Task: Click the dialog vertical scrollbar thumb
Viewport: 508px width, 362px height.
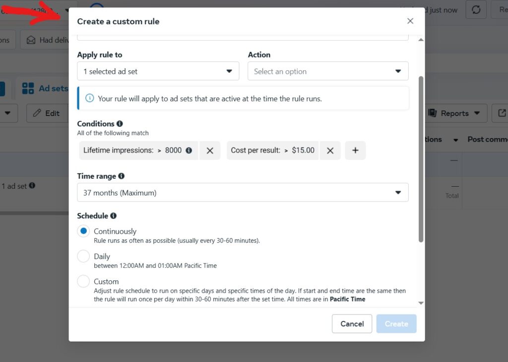Action: tap(421, 159)
